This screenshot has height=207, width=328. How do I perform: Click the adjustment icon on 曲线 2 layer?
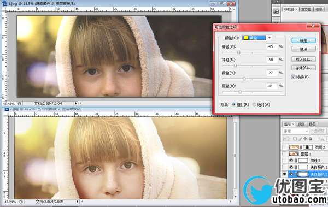[291, 161]
